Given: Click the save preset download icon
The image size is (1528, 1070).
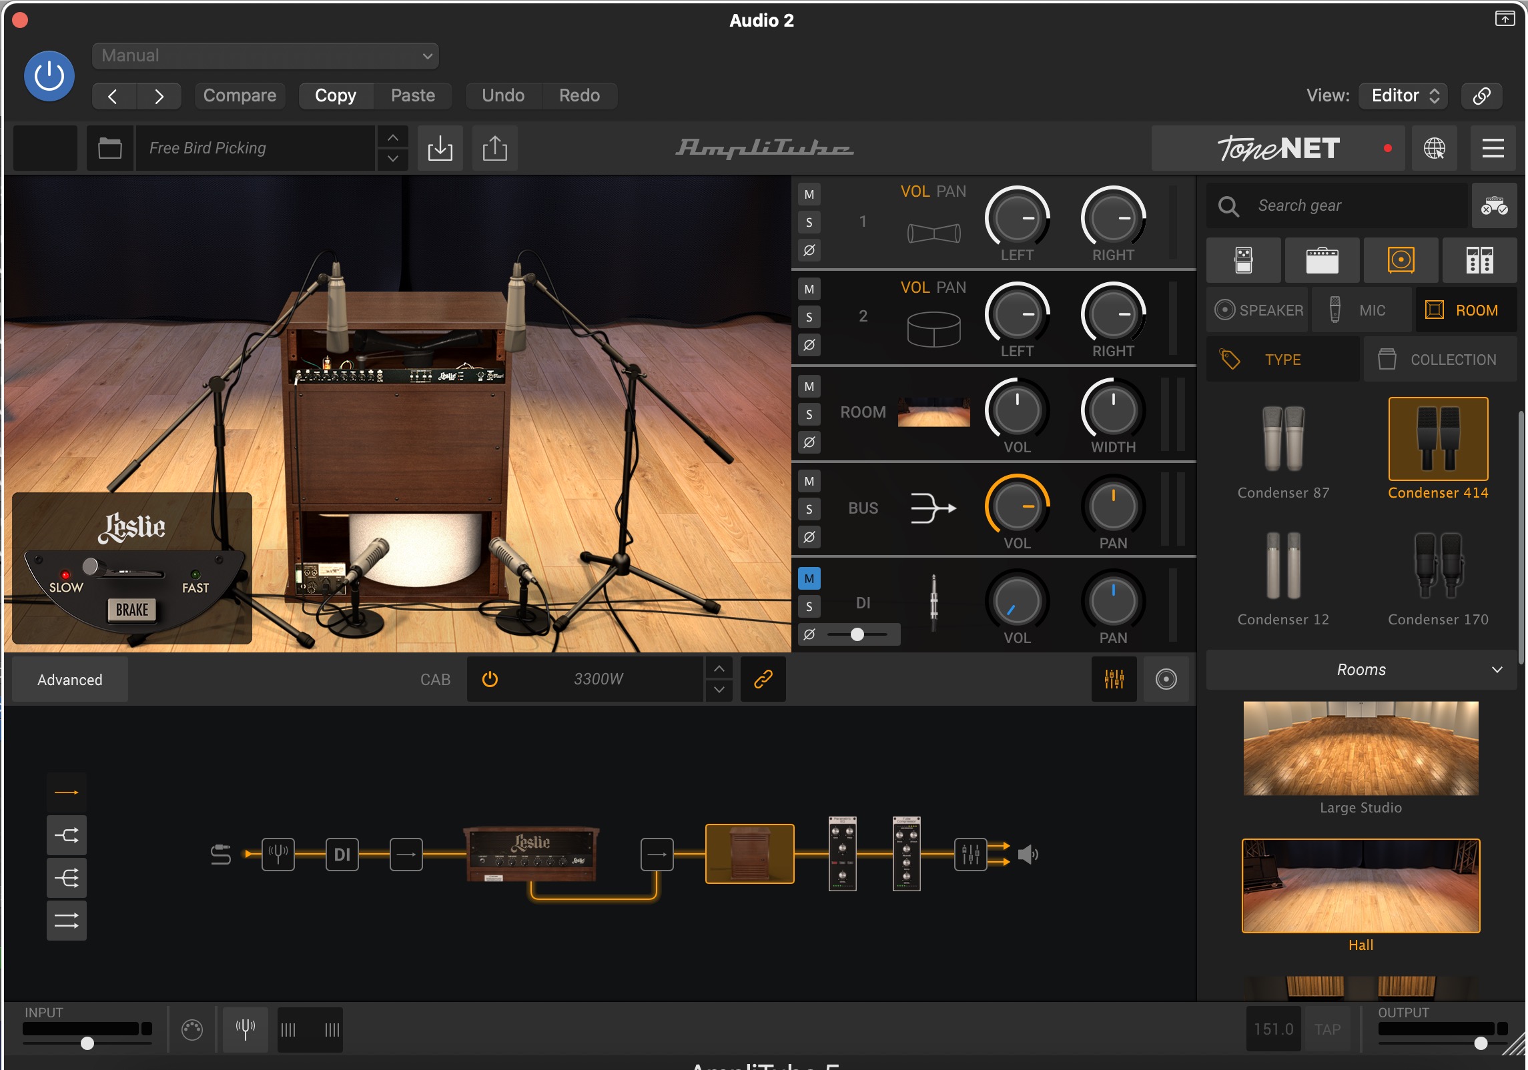Looking at the screenshot, I should click(440, 148).
